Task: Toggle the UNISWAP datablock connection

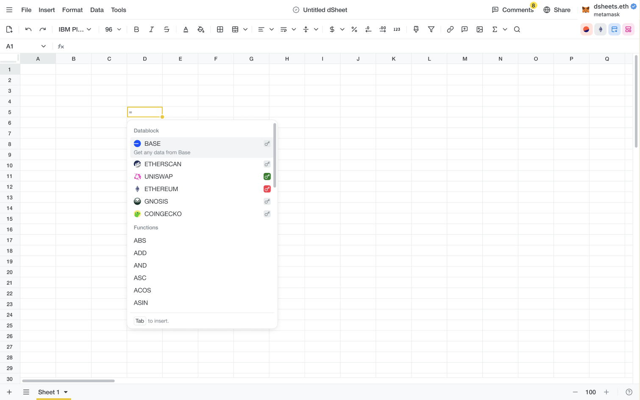Action: (x=267, y=176)
